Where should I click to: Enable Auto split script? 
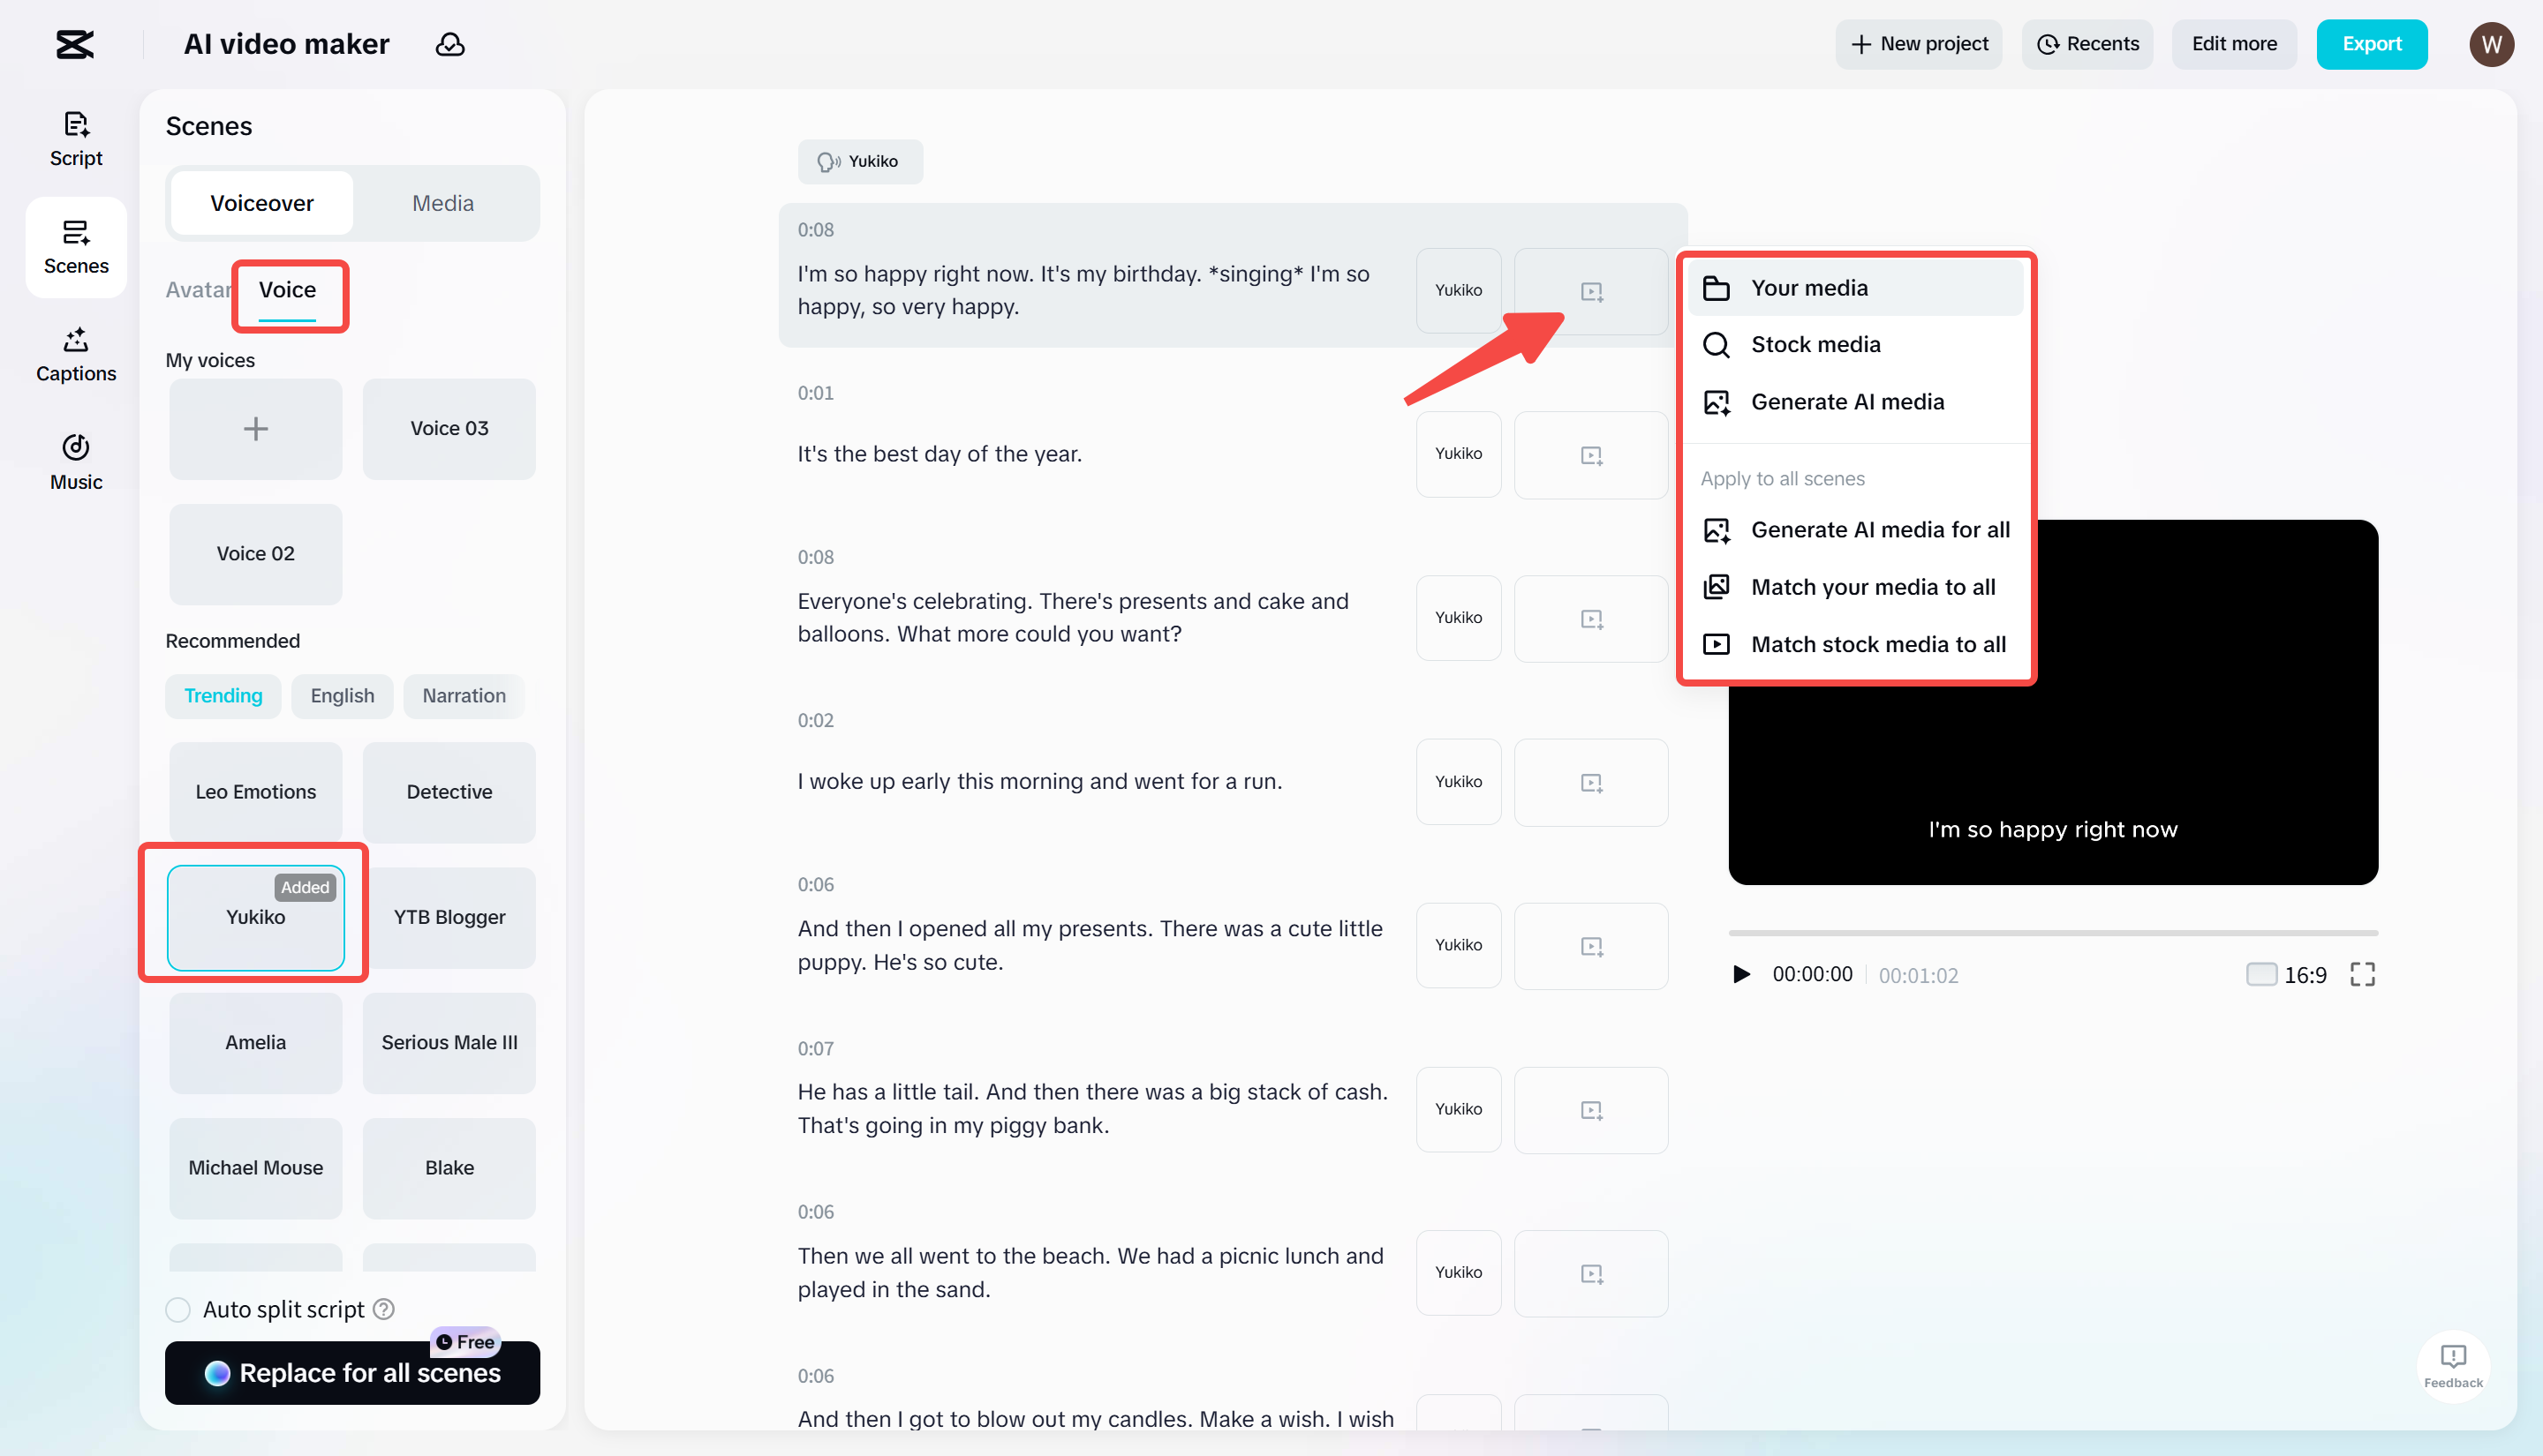click(178, 1309)
